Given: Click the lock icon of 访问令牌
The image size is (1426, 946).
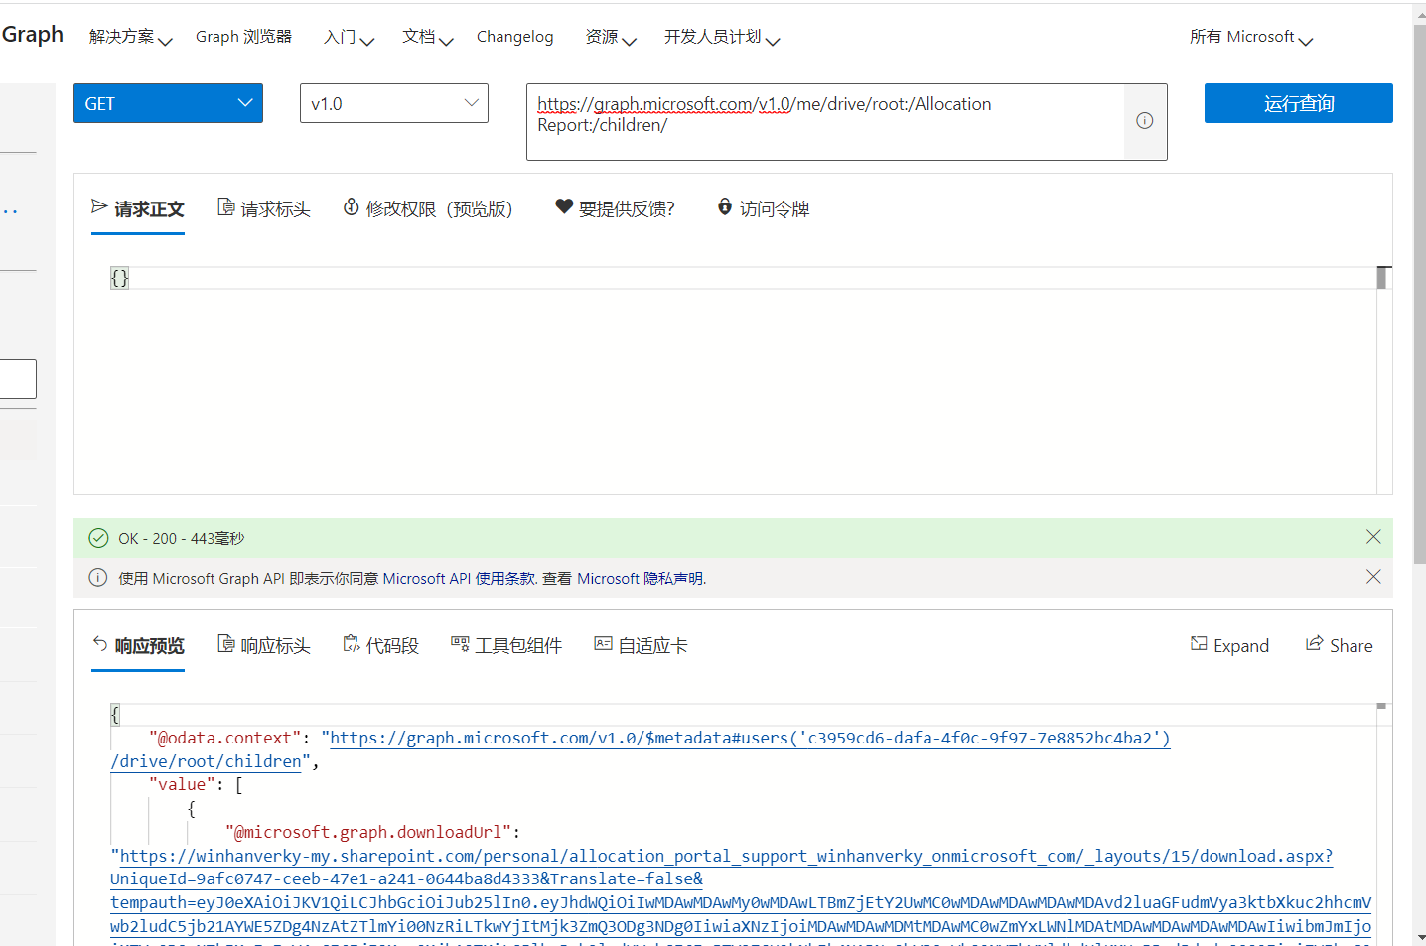Looking at the screenshot, I should coord(725,206).
